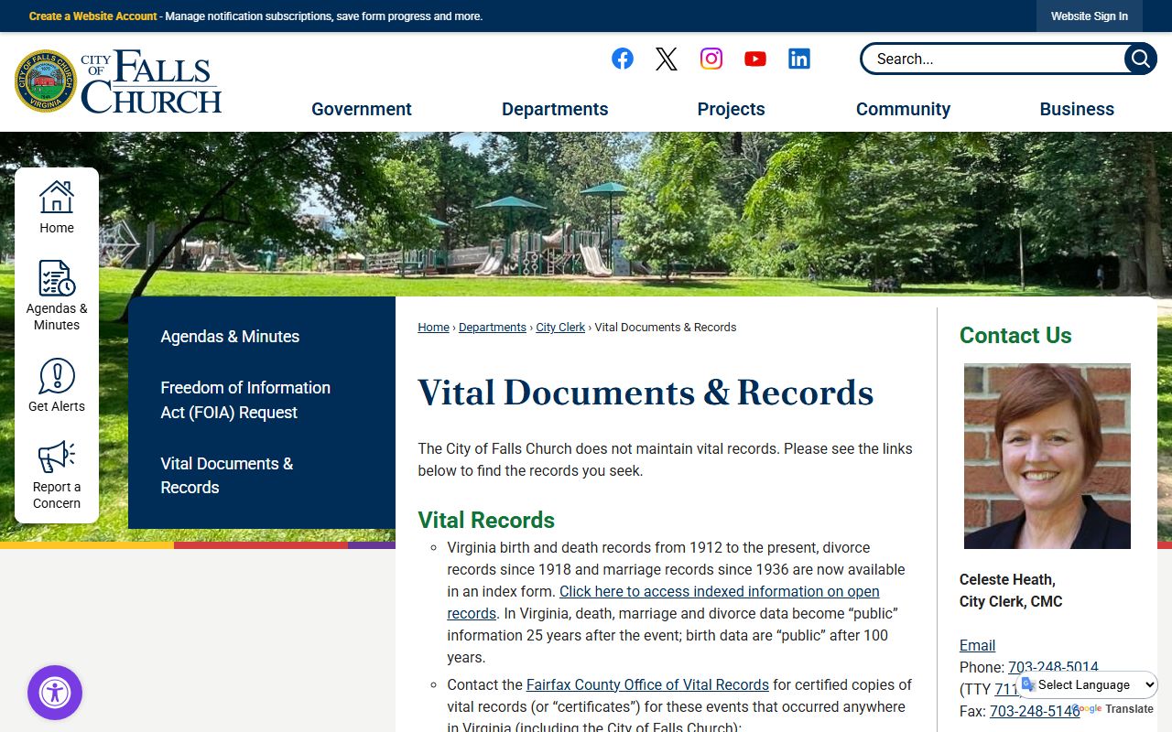The width and height of the screenshot is (1172, 732).
Task: Open the Instagram social icon
Action: 711,59
